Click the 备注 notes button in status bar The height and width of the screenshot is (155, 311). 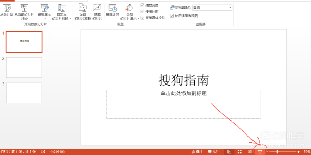[x=197, y=152]
